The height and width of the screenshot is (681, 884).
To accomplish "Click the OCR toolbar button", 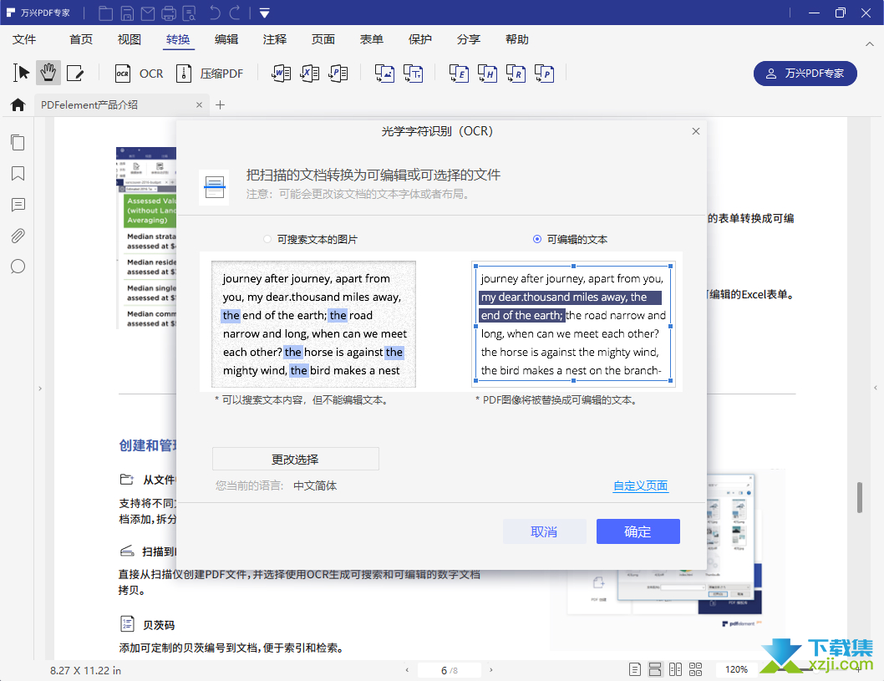I will (140, 74).
